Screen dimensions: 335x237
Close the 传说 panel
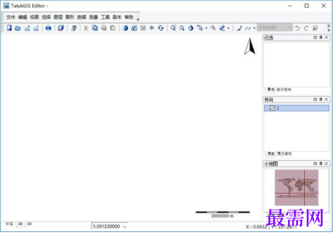326,99
